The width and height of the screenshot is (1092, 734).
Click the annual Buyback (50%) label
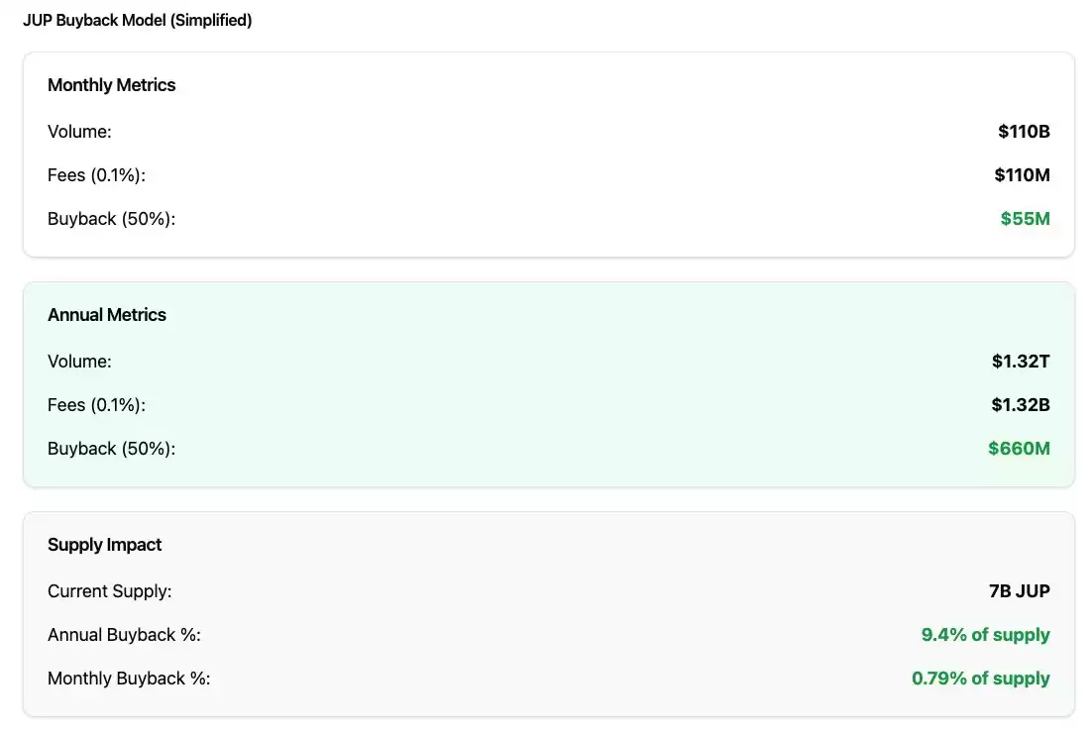click(111, 449)
